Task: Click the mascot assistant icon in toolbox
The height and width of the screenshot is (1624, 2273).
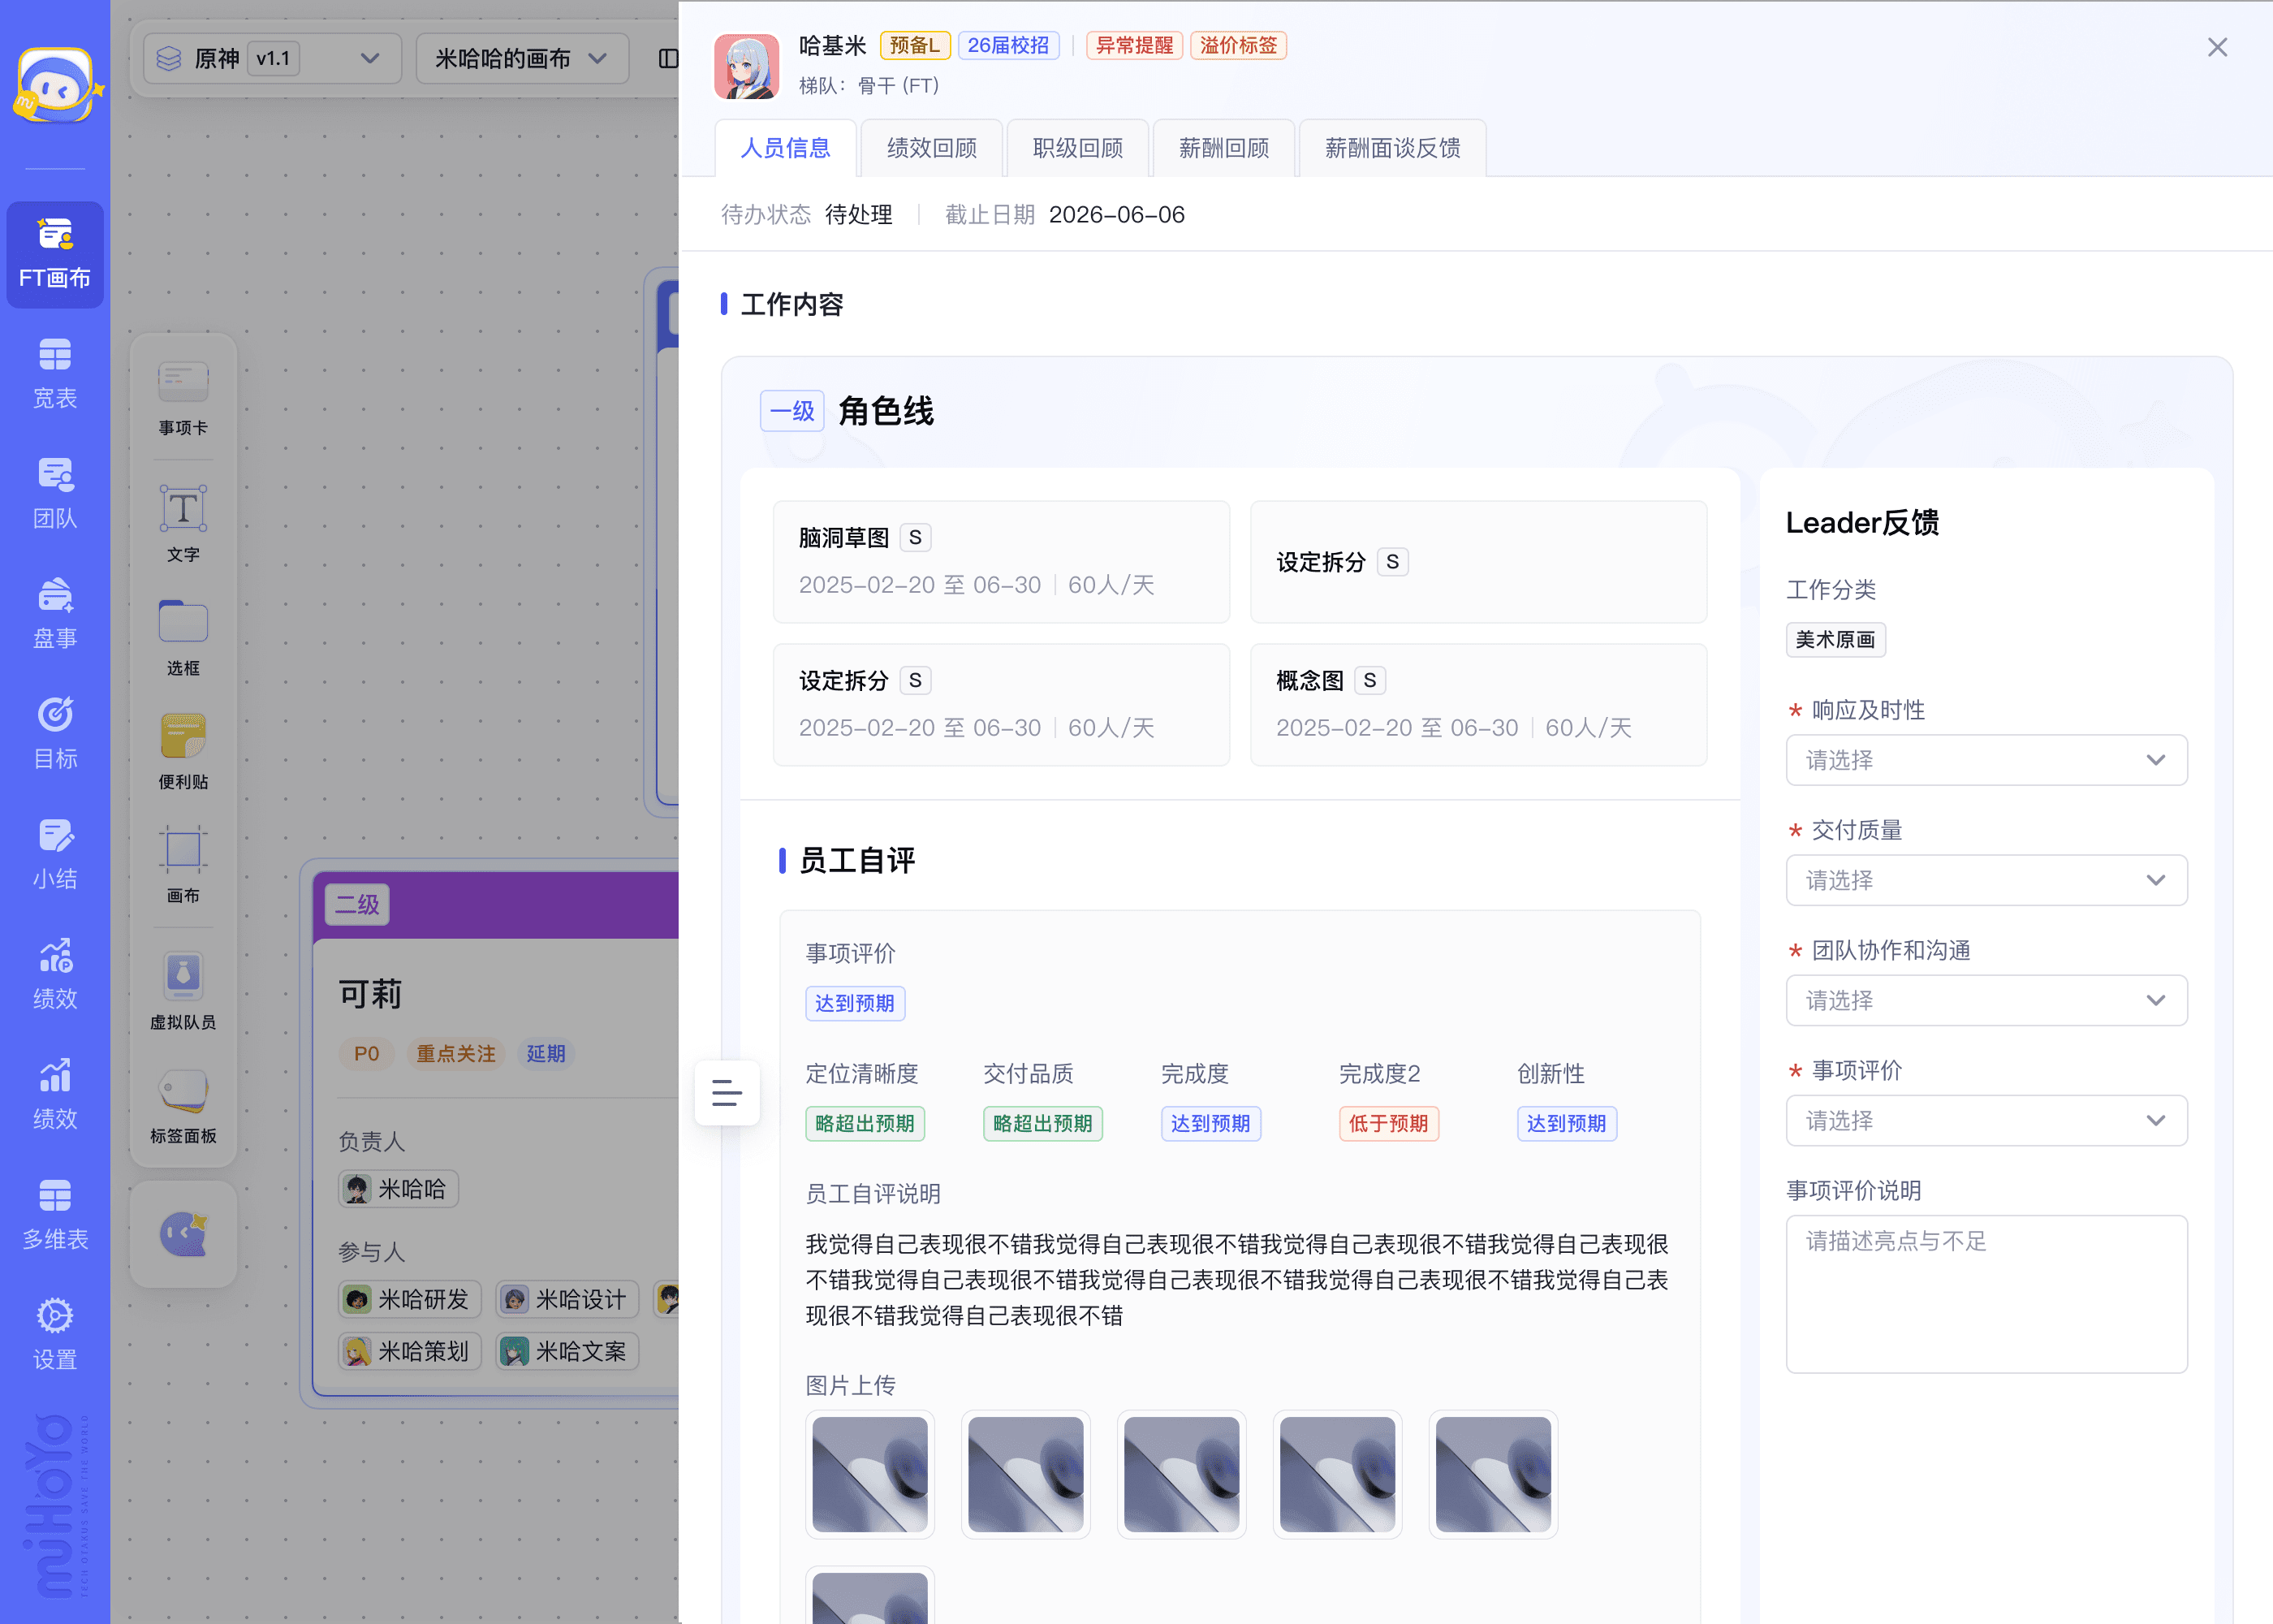Action: (x=183, y=1235)
